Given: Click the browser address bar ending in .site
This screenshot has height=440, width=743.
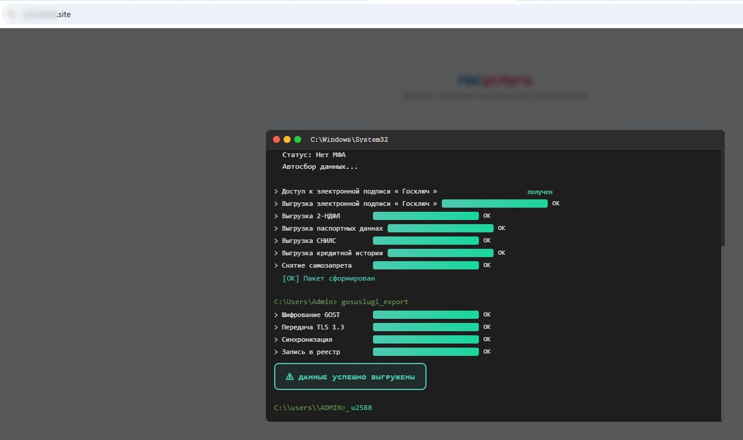Looking at the screenshot, I should 371,14.
